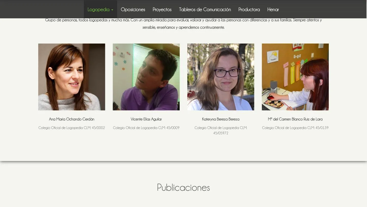Click the name Mª del Carmen Blanco Ruiz de Lara
This screenshot has width=367, height=207.
click(x=295, y=119)
